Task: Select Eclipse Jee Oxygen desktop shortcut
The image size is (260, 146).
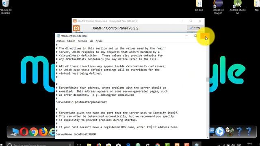Action: click(218, 7)
